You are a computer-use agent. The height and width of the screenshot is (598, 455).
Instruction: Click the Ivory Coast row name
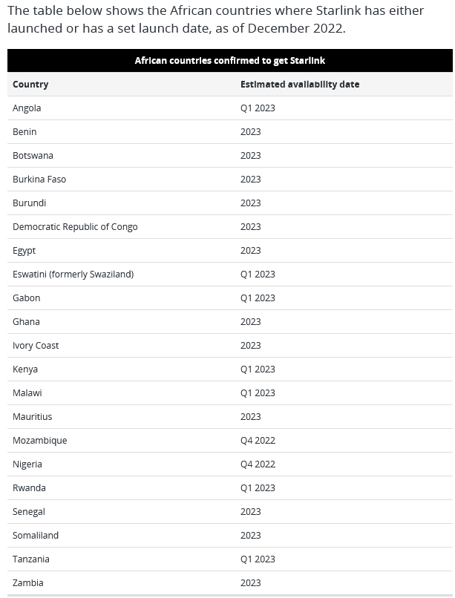(36, 346)
